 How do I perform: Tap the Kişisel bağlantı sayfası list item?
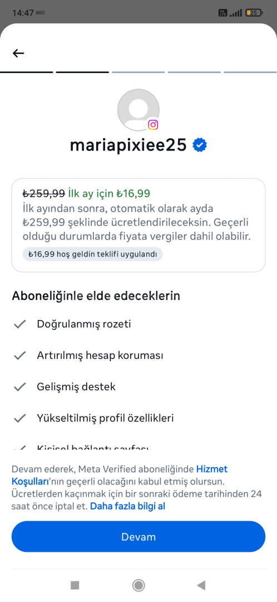[x=93, y=448]
